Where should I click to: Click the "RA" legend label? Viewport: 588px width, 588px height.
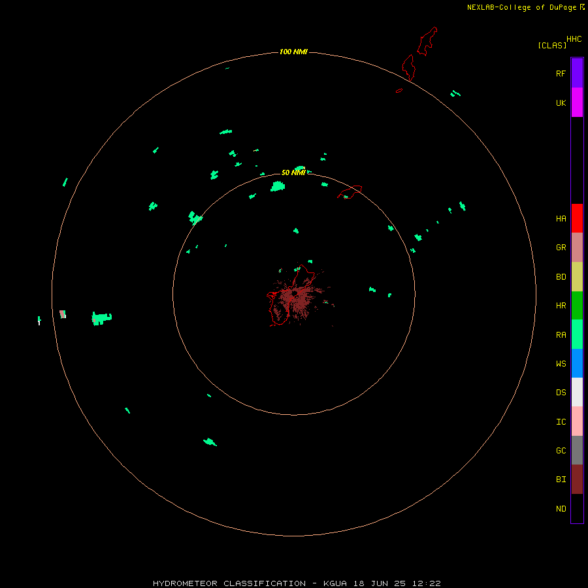point(561,335)
